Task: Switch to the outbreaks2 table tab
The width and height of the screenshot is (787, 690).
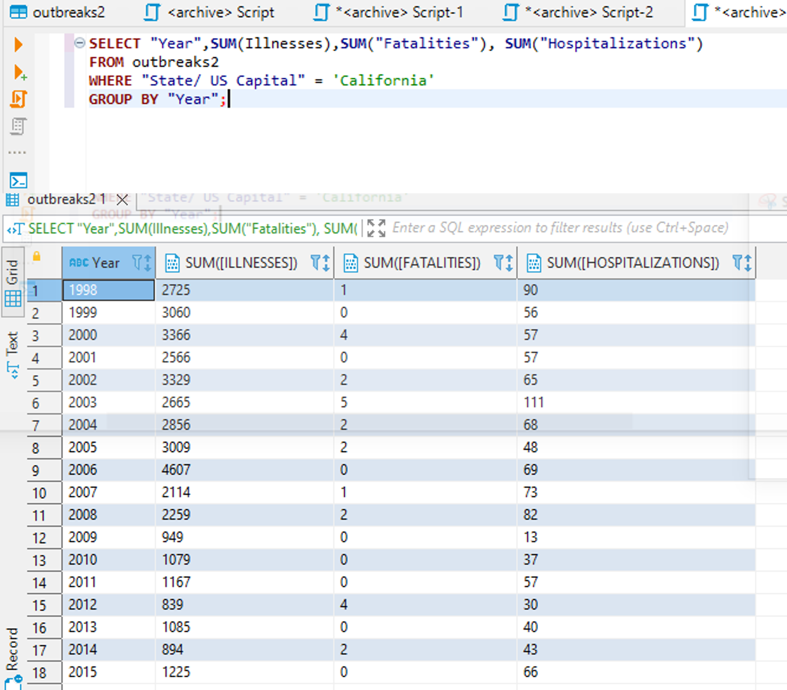Action: (x=57, y=12)
